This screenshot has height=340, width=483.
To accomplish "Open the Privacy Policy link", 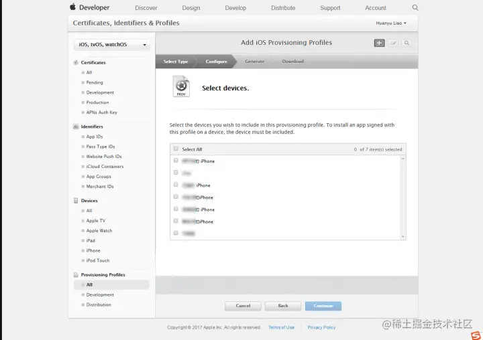I will pos(321,327).
